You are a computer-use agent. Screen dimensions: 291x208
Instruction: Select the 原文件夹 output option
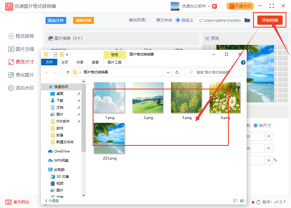[152, 20]
